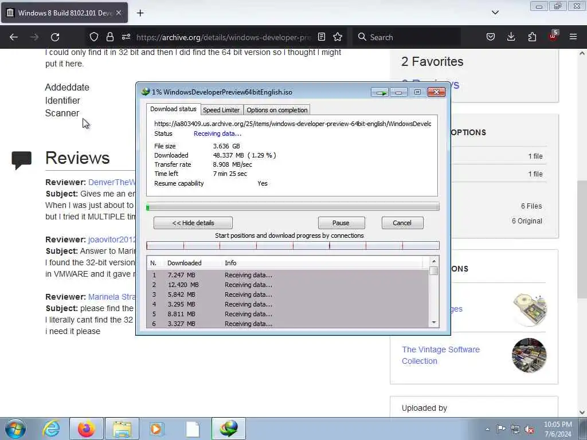The width and height of the screenshot is (587, 440).
Task: Open Save to Pocket icon
Action: pyautogui.click(x=491, y=37)
